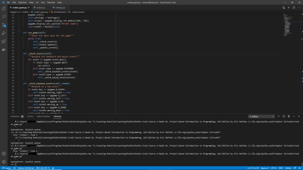Click 'UTF-8' encoding in status bar
Screen dimensions: 303x170
point(273,168)
